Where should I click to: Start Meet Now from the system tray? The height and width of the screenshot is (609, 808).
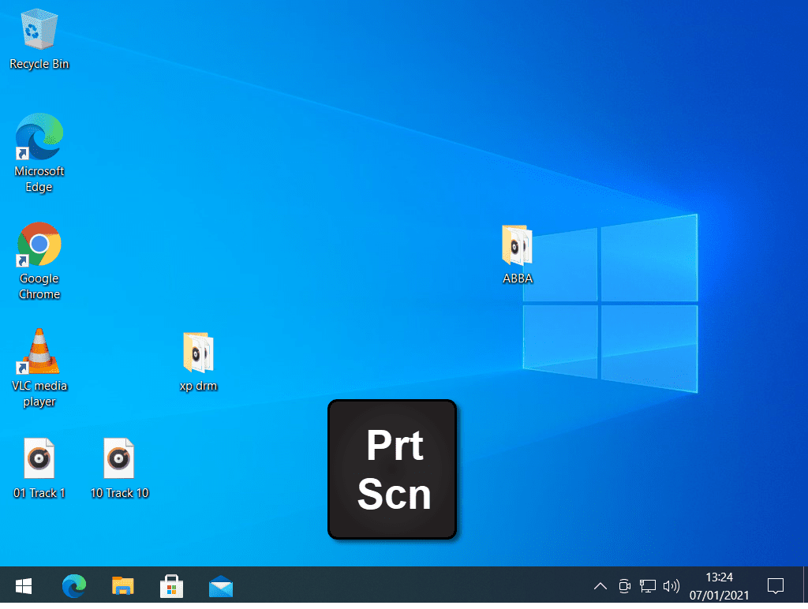pyautogui.click(x=624, y=586)
